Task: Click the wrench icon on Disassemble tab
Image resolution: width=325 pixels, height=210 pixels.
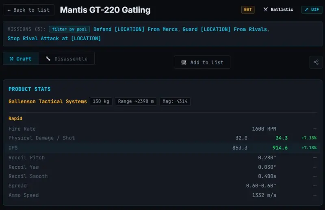Action: [48, 59]
